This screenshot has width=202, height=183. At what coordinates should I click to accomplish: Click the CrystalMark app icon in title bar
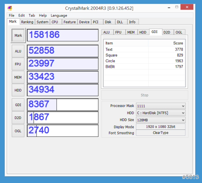click(10, 8)
